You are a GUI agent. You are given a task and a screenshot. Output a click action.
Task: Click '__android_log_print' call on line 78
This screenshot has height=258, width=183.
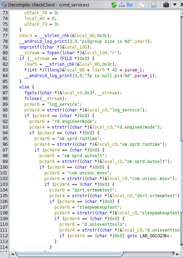(x=43, y=41)
